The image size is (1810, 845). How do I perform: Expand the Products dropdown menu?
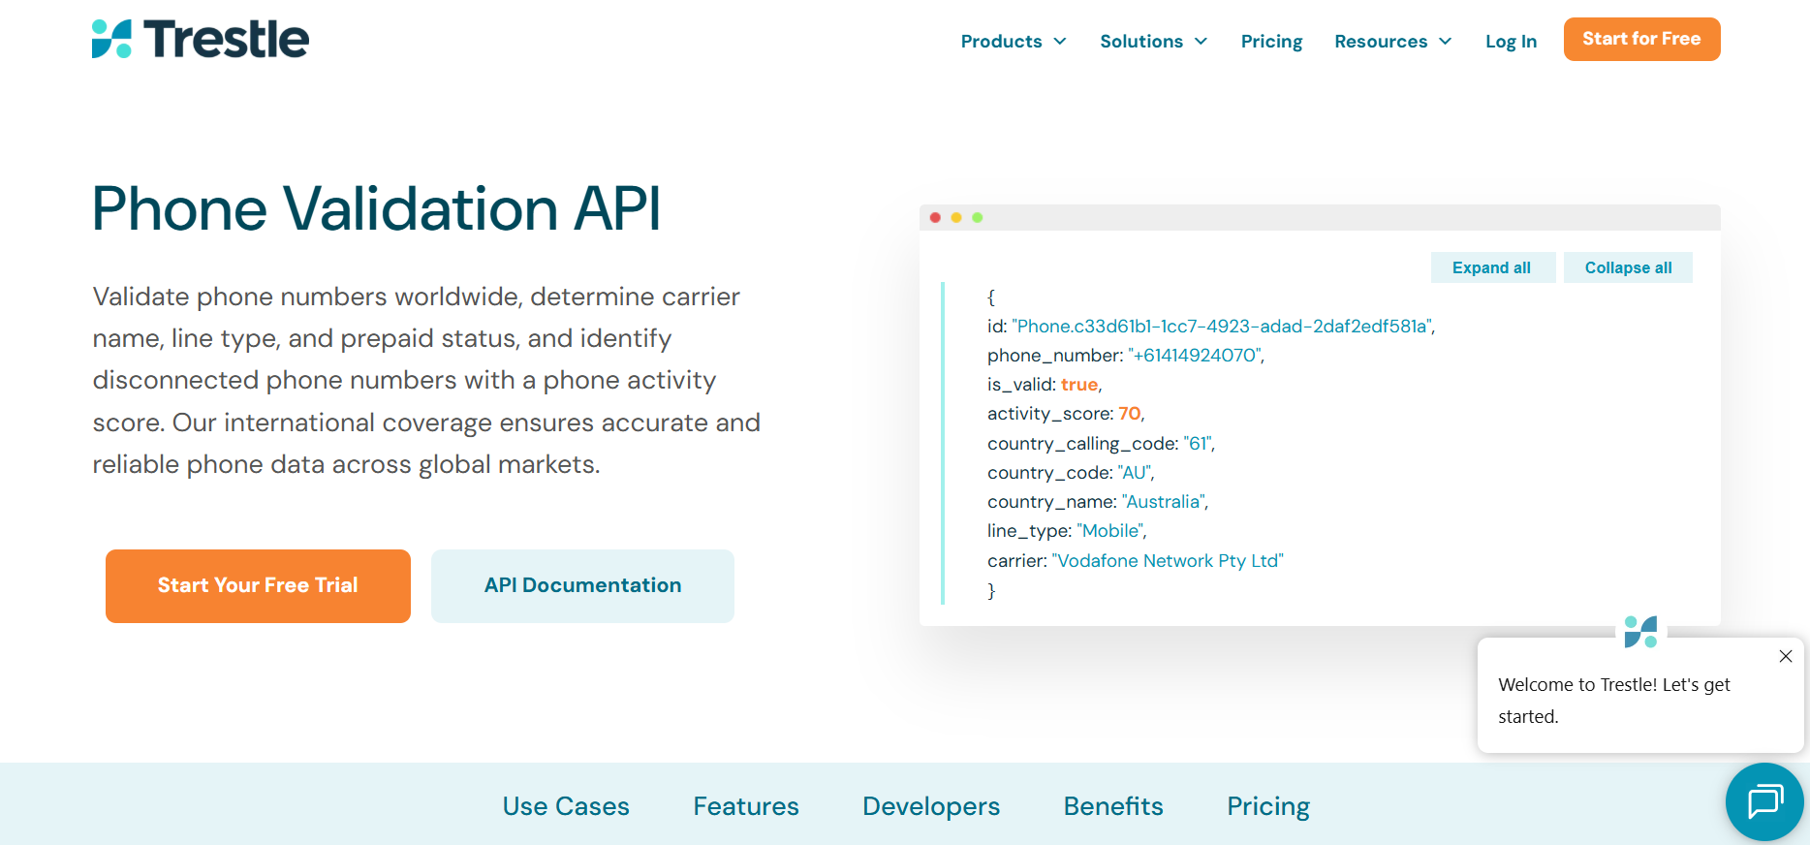[1014, 41]
